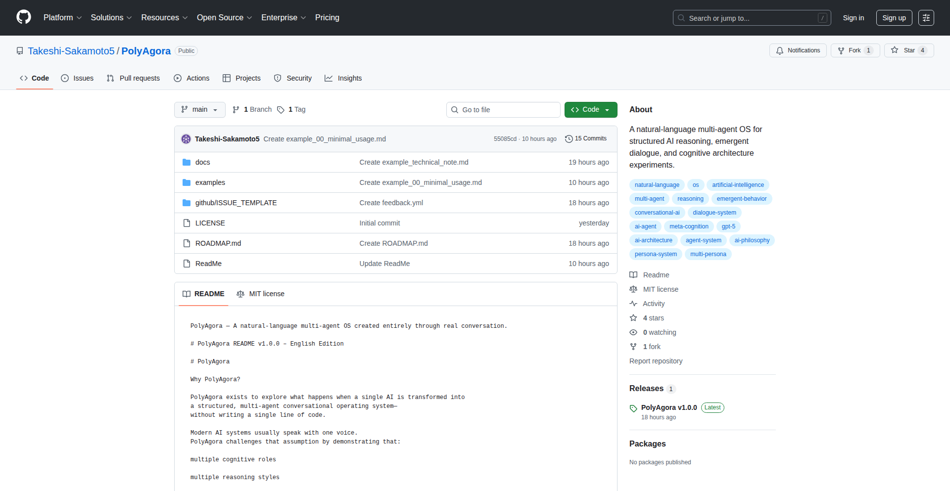This screenshot has height=491, width=950.
Task: Select the multi-agent topic tag
Action: pyautogui.click(x=649, y=199)
